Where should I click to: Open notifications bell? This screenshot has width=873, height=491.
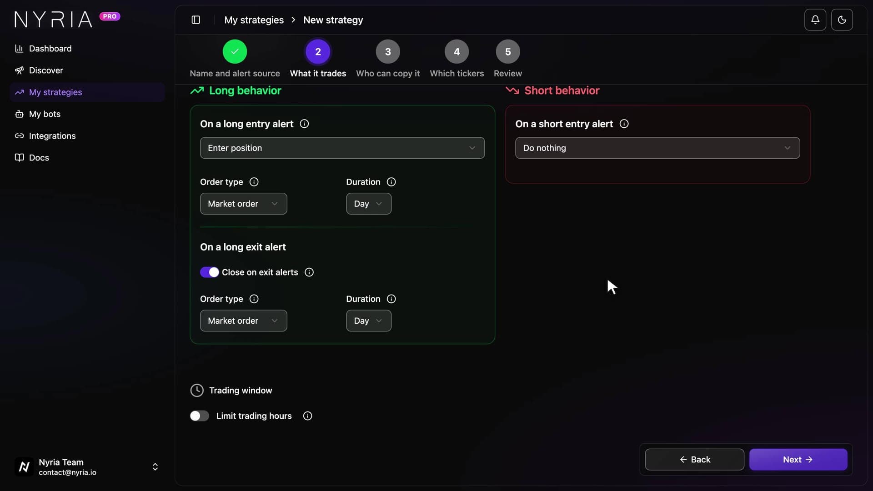tap(815, 20)
